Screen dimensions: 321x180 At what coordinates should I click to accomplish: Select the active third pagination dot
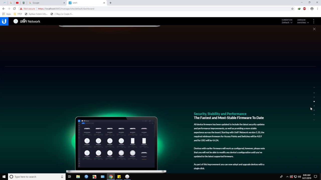[x=314, y=101]
